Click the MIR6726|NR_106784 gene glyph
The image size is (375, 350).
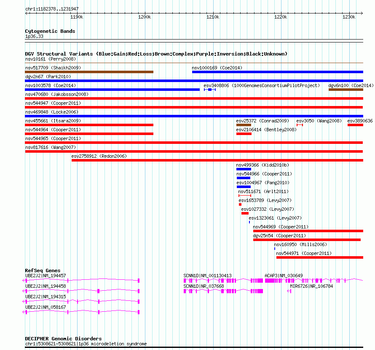click(x=289, y=291)
